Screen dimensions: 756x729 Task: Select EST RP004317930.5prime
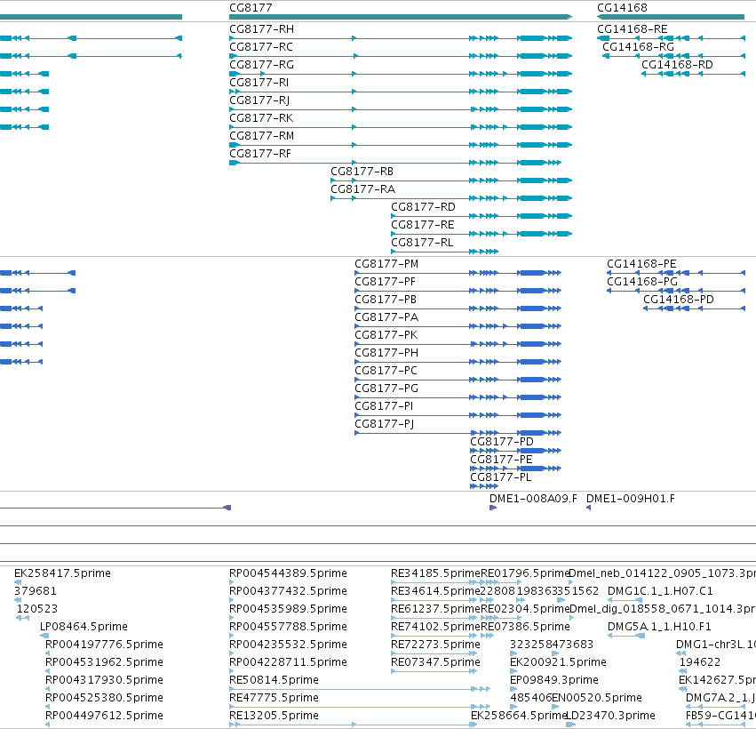click(104, 681)
